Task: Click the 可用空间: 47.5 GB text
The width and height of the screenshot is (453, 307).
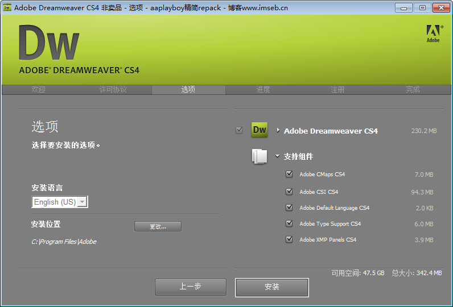Action: [x=357, y=273]
